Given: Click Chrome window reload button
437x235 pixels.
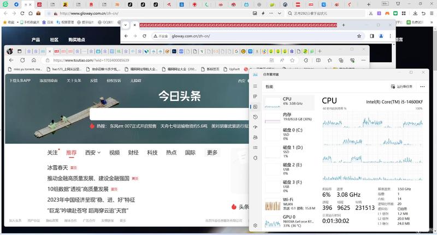Looking at the screenshot, I should click(x=144, y=36).
